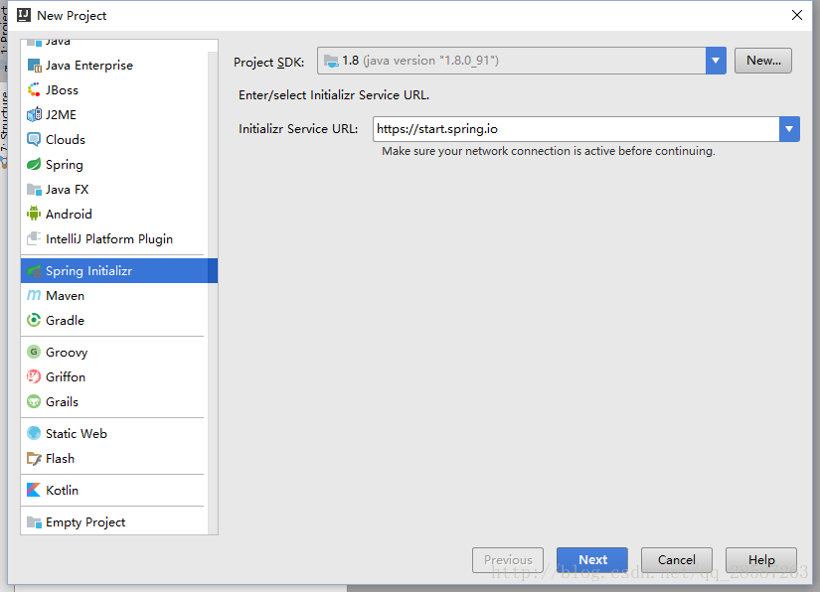Select JBoss project type

[114, 89]
